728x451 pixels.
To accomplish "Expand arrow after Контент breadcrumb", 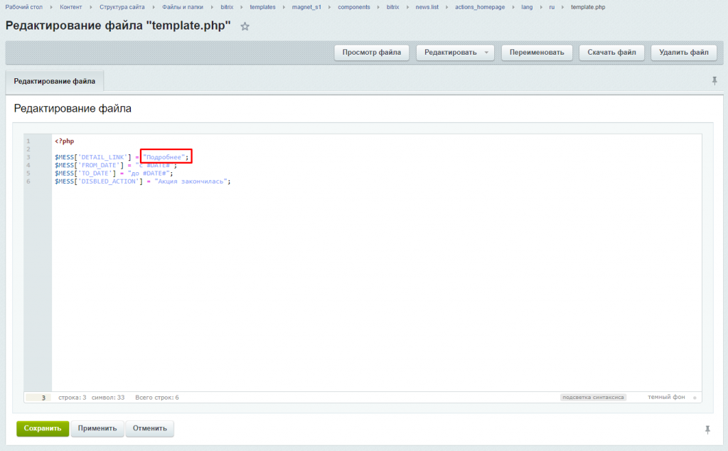I will pos(90,7).
